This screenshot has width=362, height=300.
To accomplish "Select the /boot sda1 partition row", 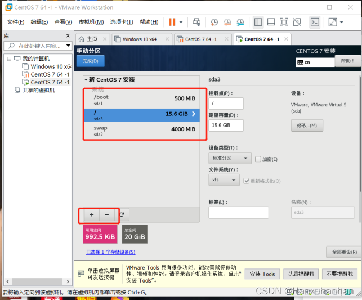I will coord(142,100).
